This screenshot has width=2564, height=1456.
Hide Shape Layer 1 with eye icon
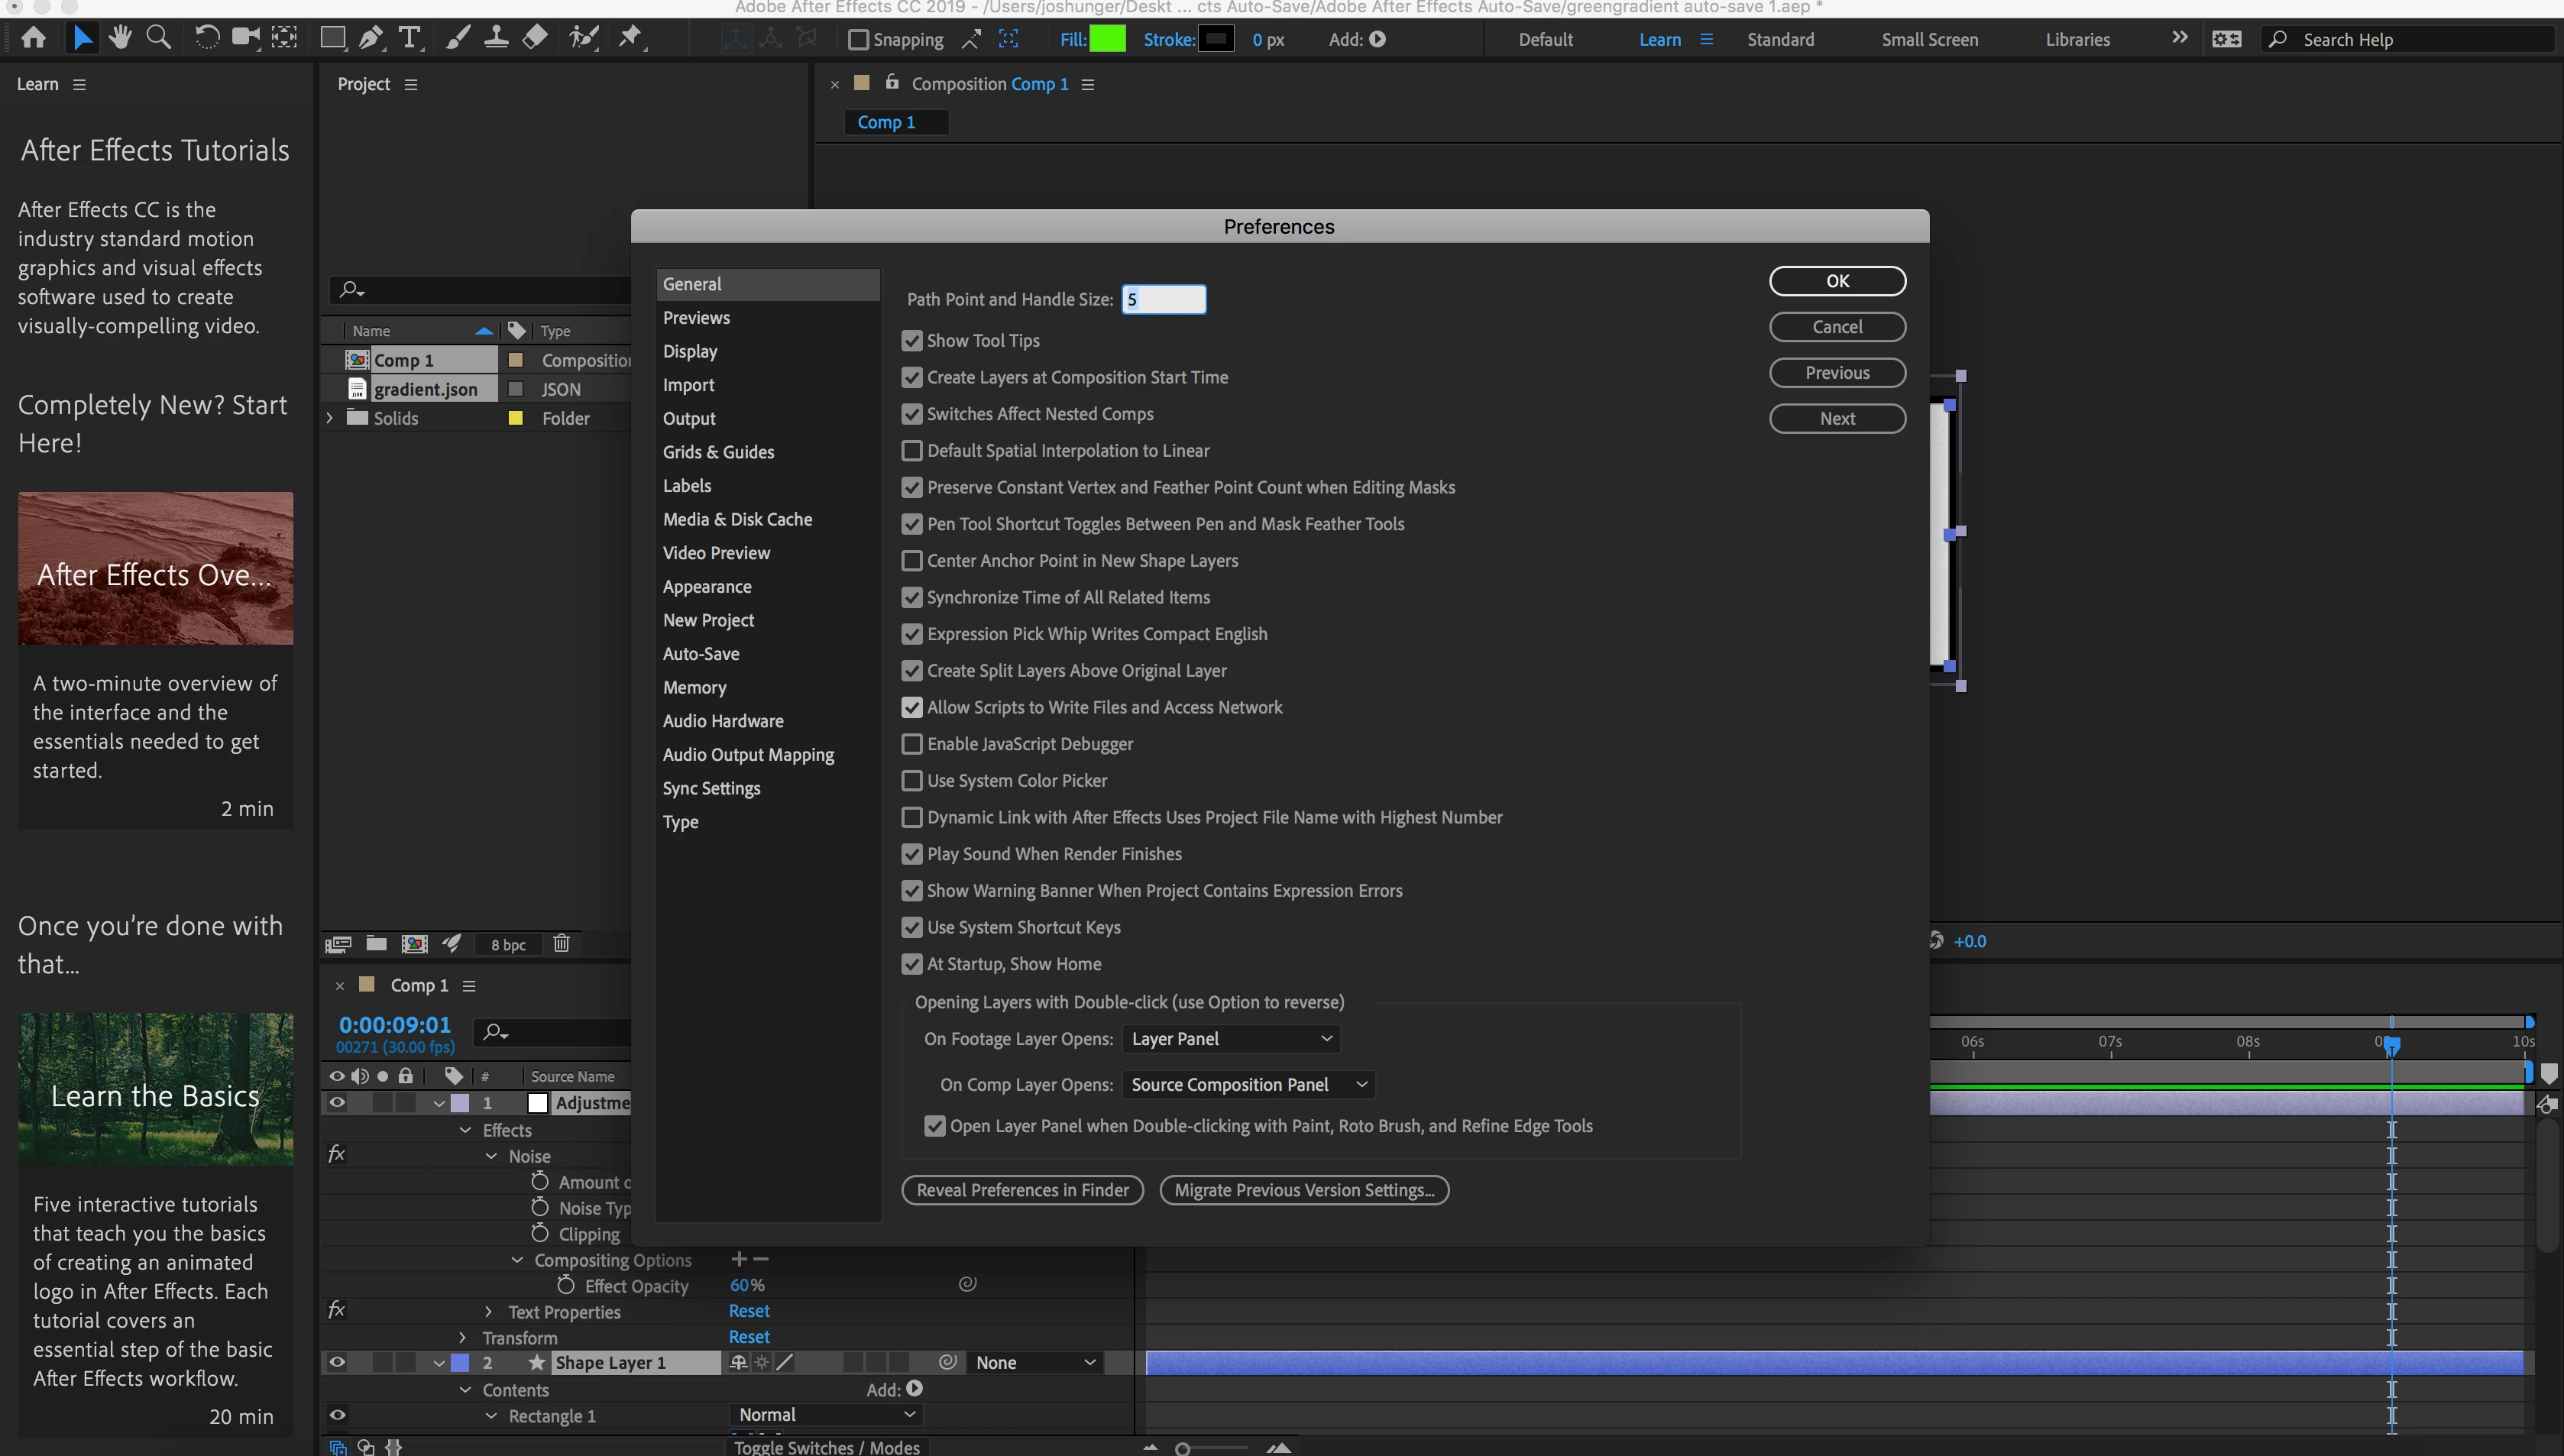337,1362
